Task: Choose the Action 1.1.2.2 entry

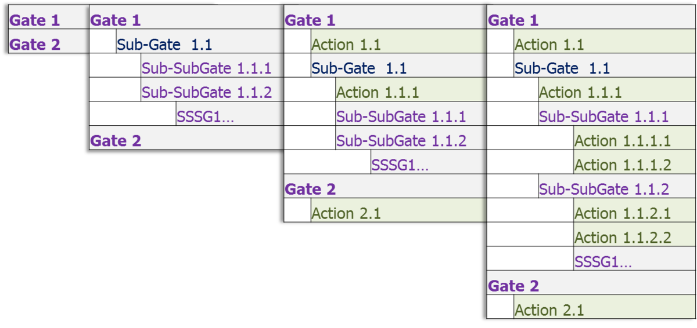Action: tap(635, 238)
